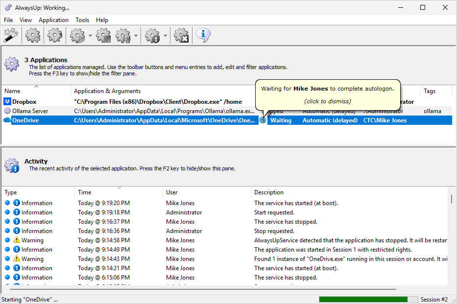Click the Remove Application gear icon

pyautogui.click(x=181, y=36)
